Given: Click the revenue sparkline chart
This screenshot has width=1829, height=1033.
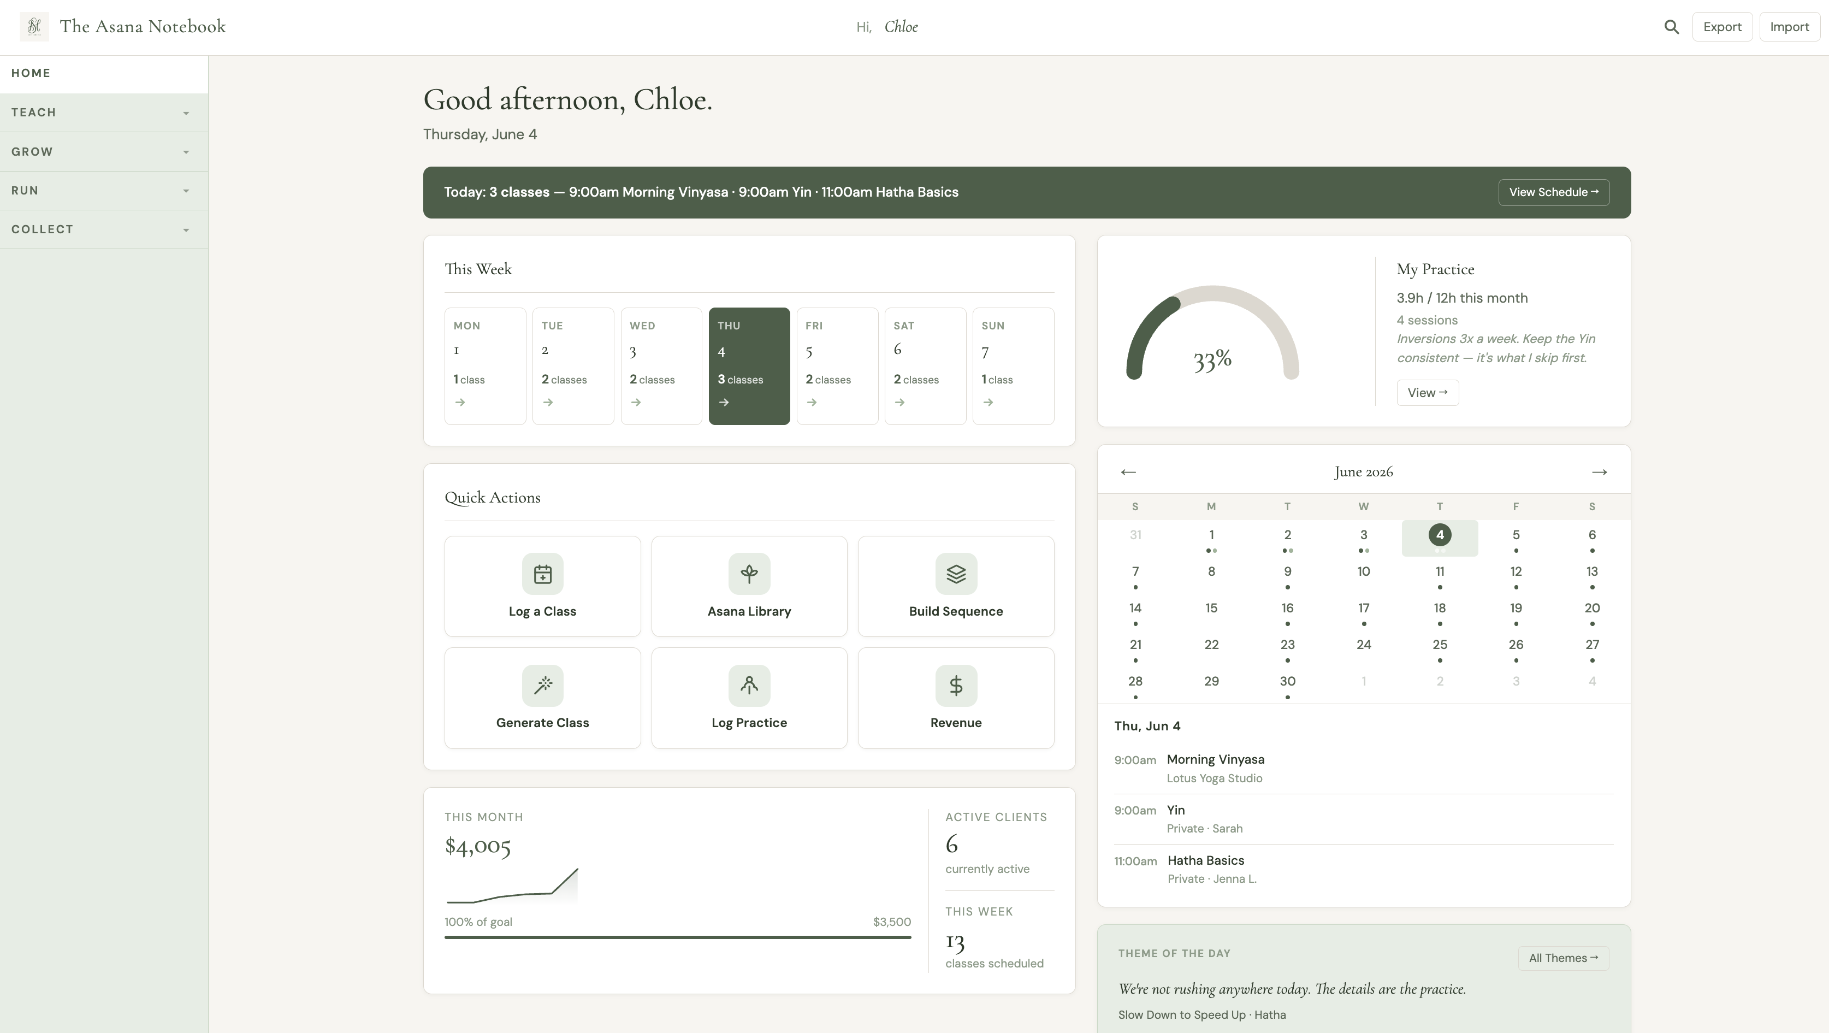Looking at the screenshot, I should [512, 886].
